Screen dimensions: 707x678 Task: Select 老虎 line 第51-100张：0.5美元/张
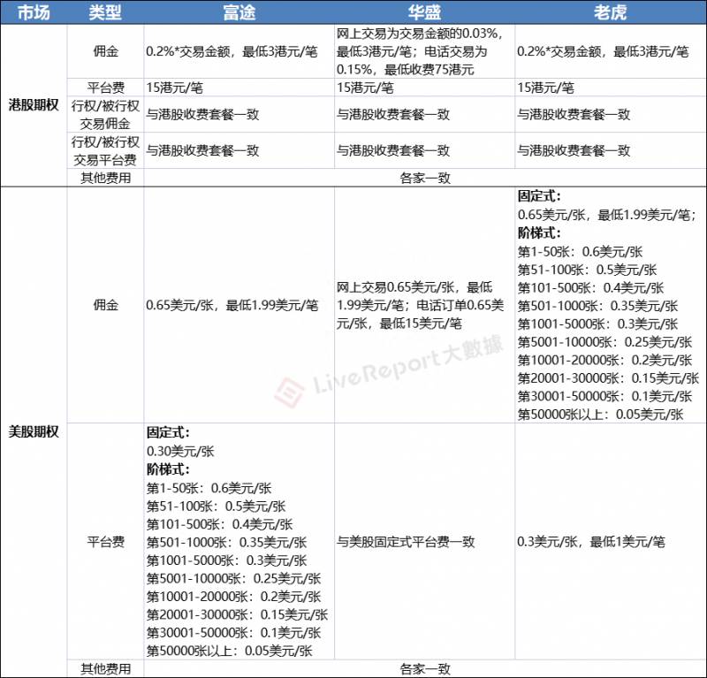587,270
